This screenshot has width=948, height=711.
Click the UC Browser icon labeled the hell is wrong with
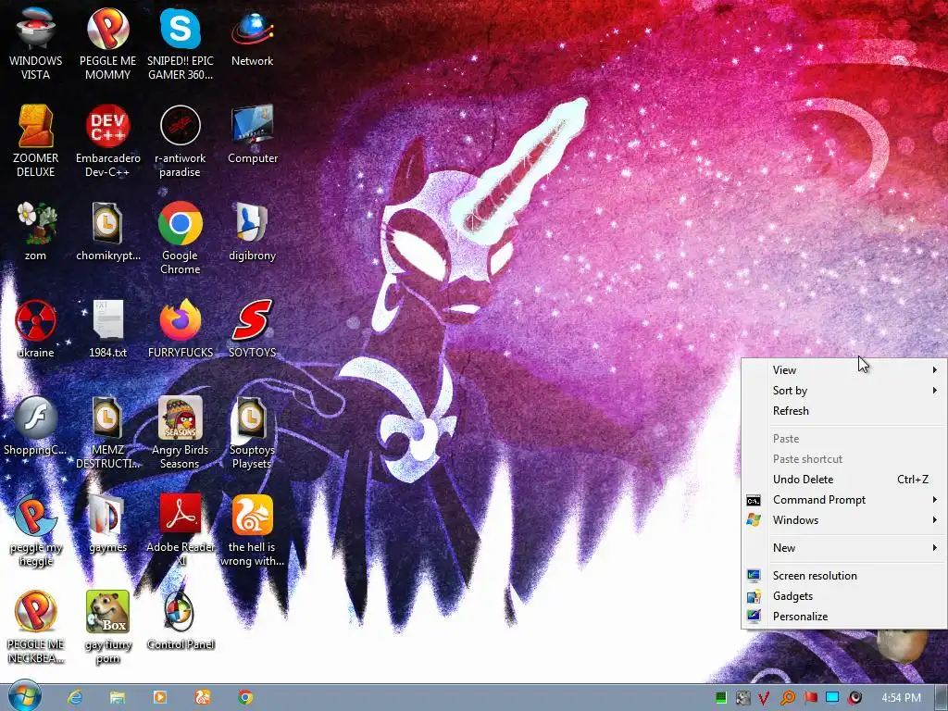252,530
